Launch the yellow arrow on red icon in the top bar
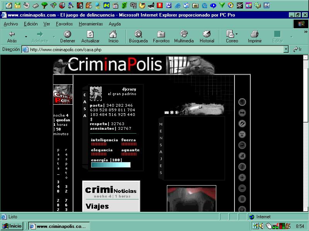Image resolution: width=309 pixels, height=231 pixels. point(160,5)
